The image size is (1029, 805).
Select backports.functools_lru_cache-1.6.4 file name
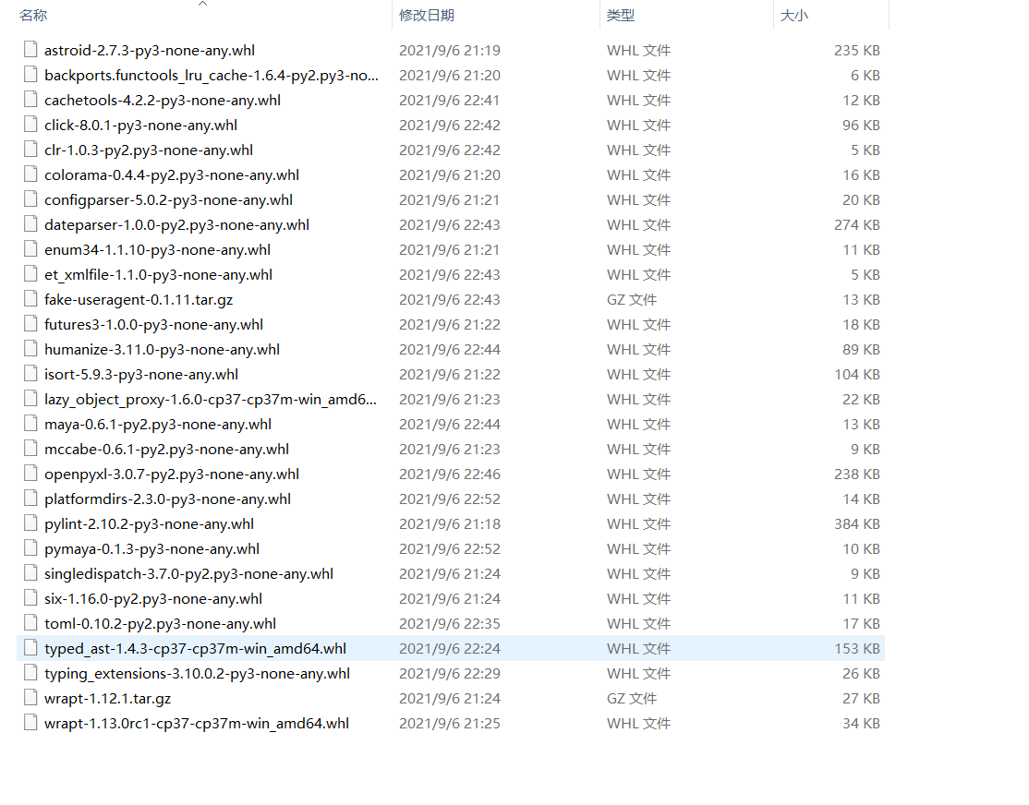click(212, 76)
